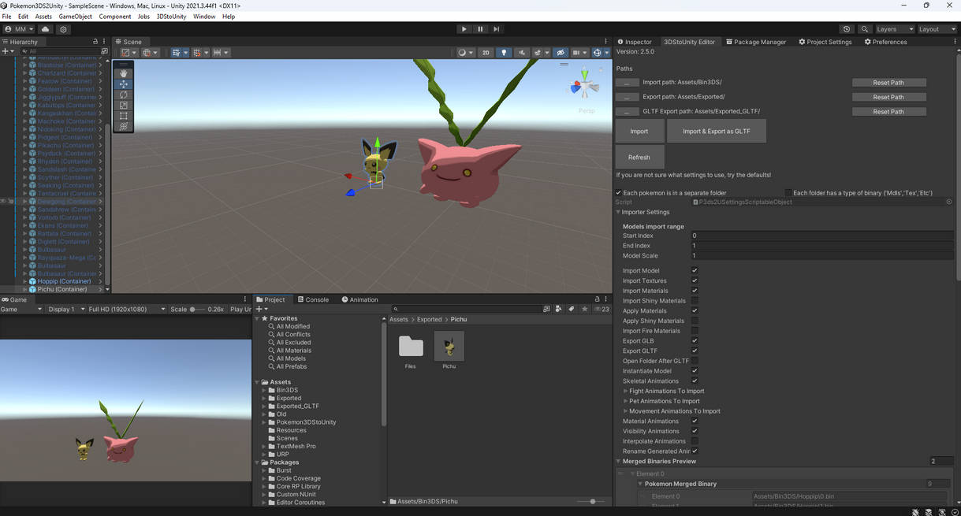Open the MM account dropdown
This screenshot has height=516, width=961.
pyautogui.click(x=19, y=29)
